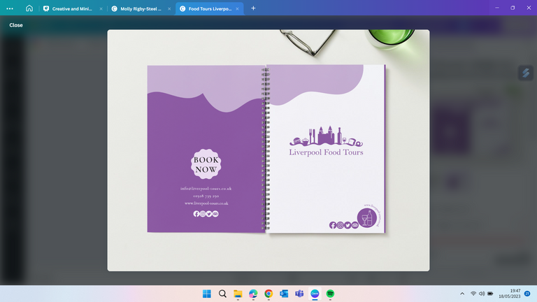
Task: Open Microsoft Teams from taskbar
Action: [299, 294]
